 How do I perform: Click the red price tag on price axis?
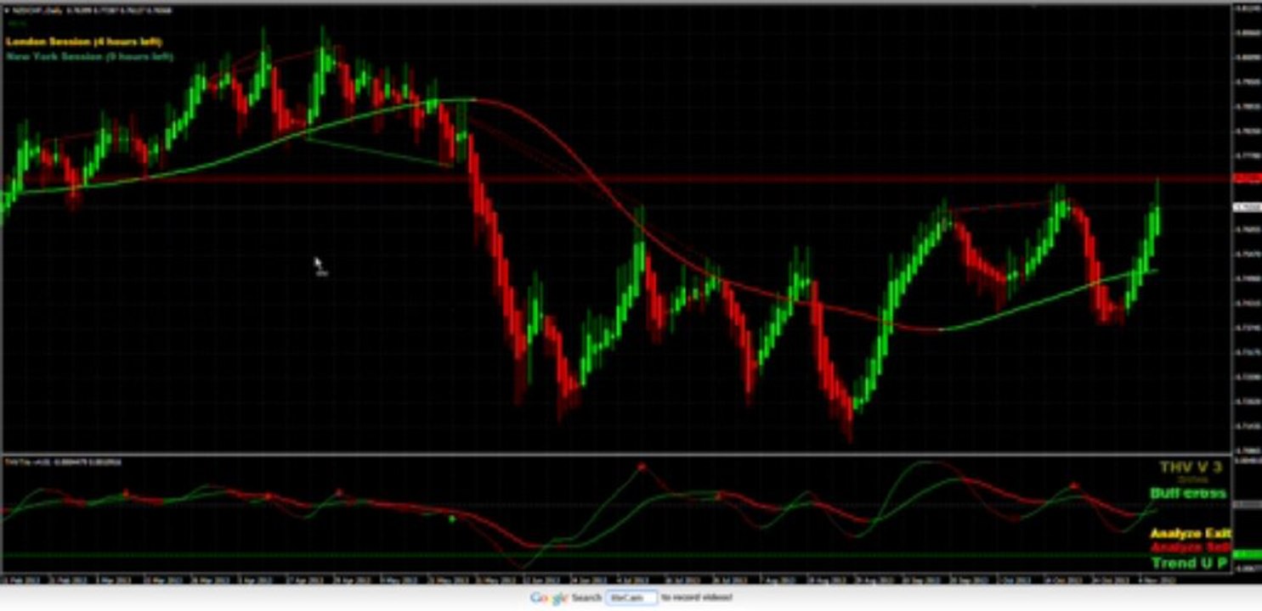[x=1248, y=178]
